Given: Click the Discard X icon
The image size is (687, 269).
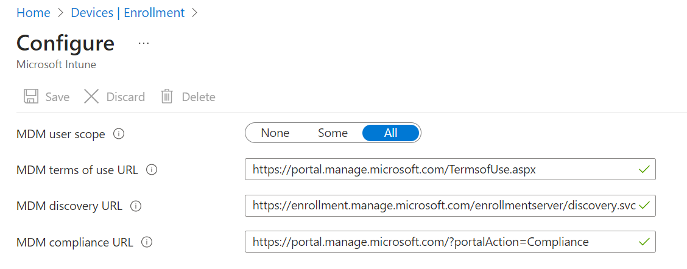Looking at the screenshot, I should pos(91,97).
